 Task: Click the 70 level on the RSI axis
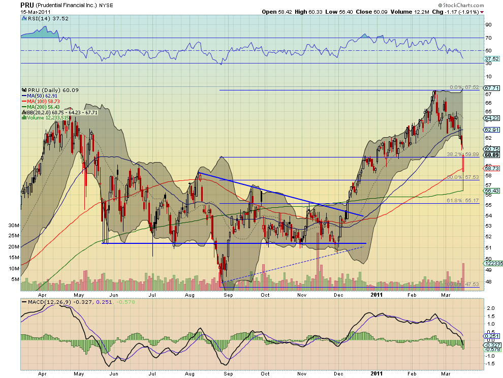pos(488,38)
